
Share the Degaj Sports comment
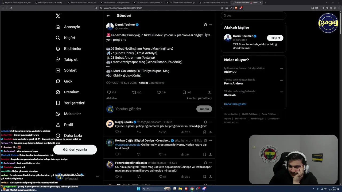coord(211,132)
